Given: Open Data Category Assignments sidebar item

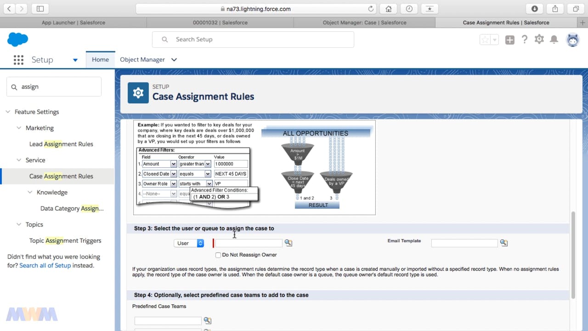Looking at the screenshot, I should point(72,208).
